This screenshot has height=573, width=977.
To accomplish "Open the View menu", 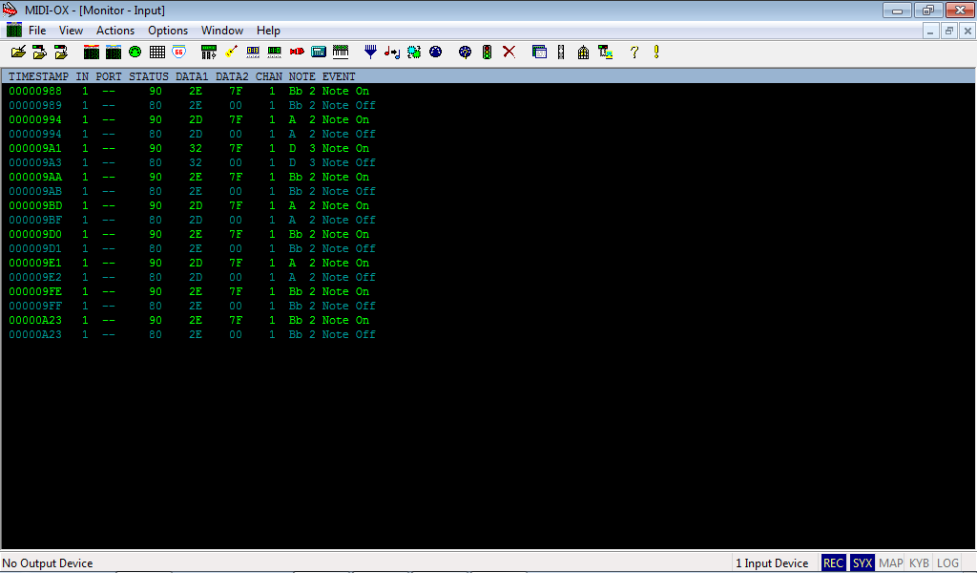I will point(71,30).
